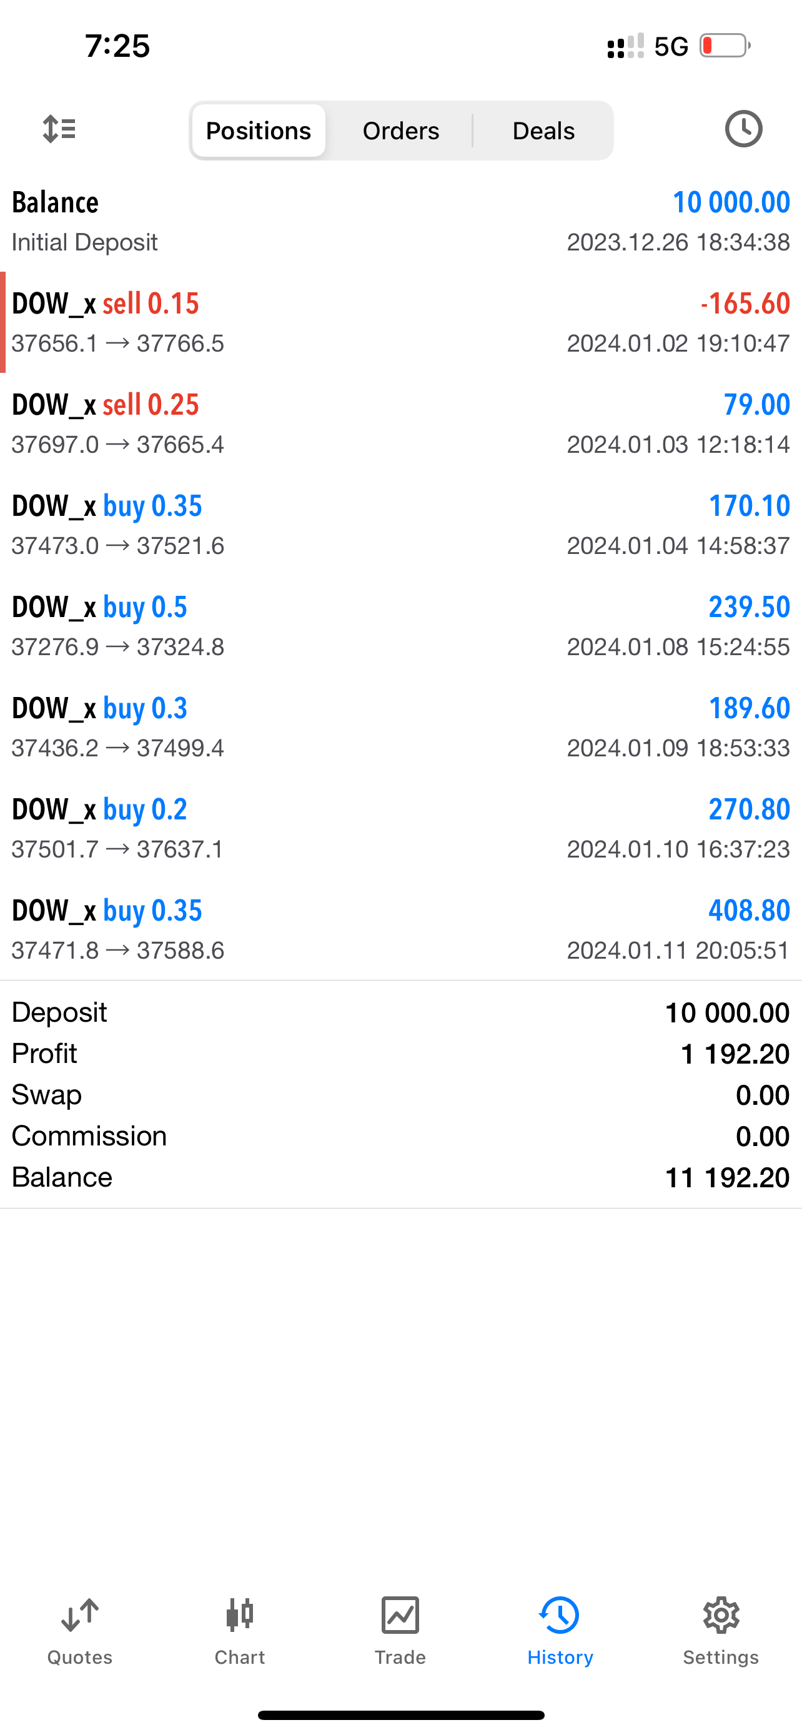802x1735 pixels.
Task: Expand the DOW_x sell 0.25 position
Action: point(400,423)
